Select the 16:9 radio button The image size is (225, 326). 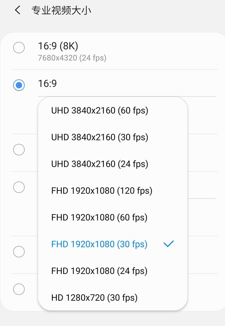pos(19,85)
